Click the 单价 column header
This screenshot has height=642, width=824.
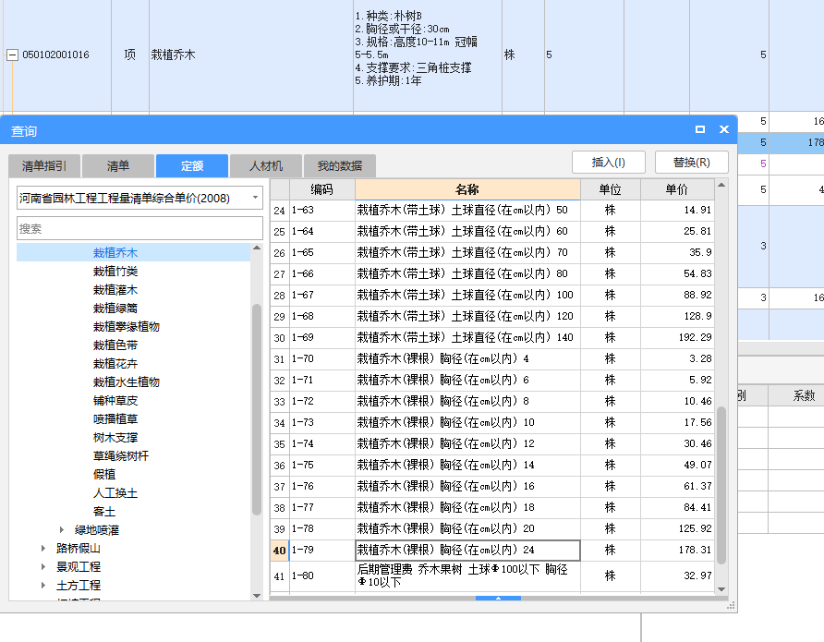coord(677,189)
